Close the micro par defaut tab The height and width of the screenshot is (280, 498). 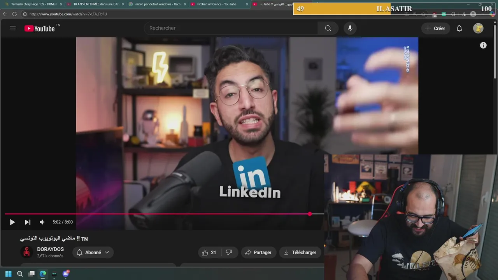click(185, 4)
